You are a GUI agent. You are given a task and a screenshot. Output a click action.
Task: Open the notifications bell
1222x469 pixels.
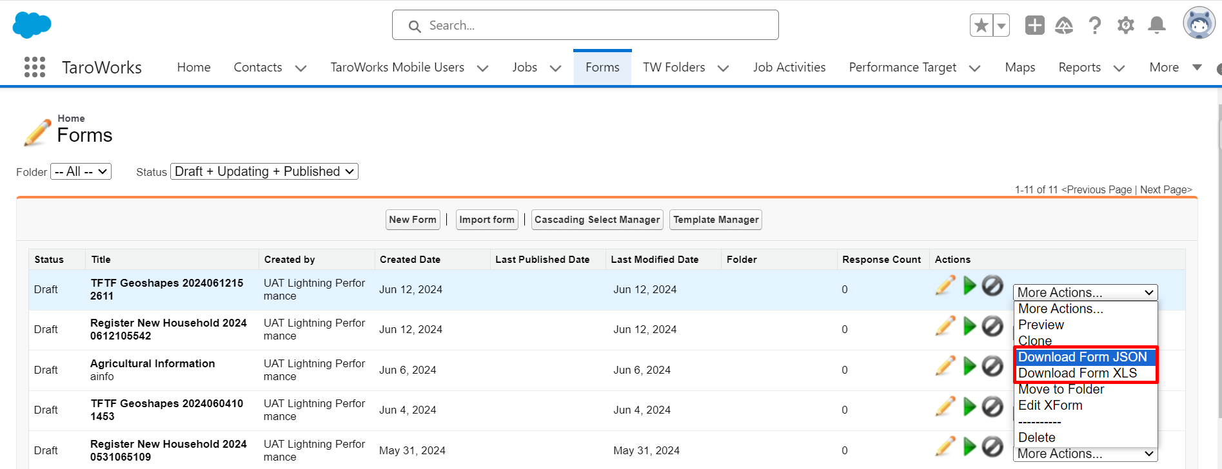pos(1157,26)
